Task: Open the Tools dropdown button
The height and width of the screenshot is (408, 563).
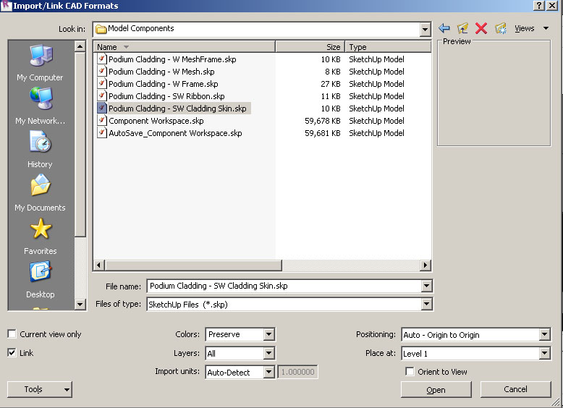Action: coord(40,389)
